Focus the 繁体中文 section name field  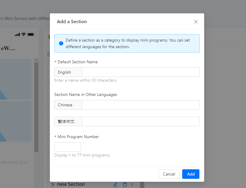tap(140, 121)
